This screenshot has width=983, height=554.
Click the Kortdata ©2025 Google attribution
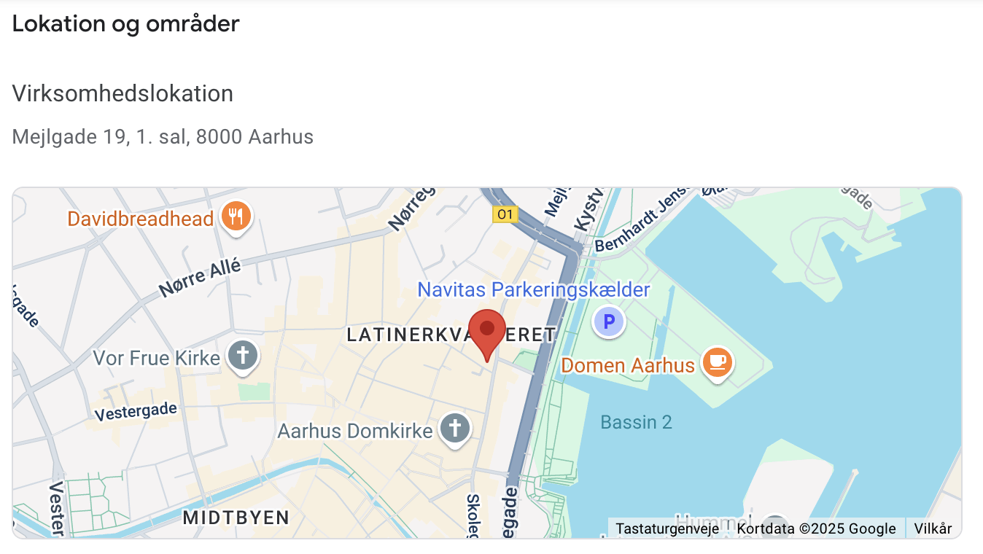(816, 528)
